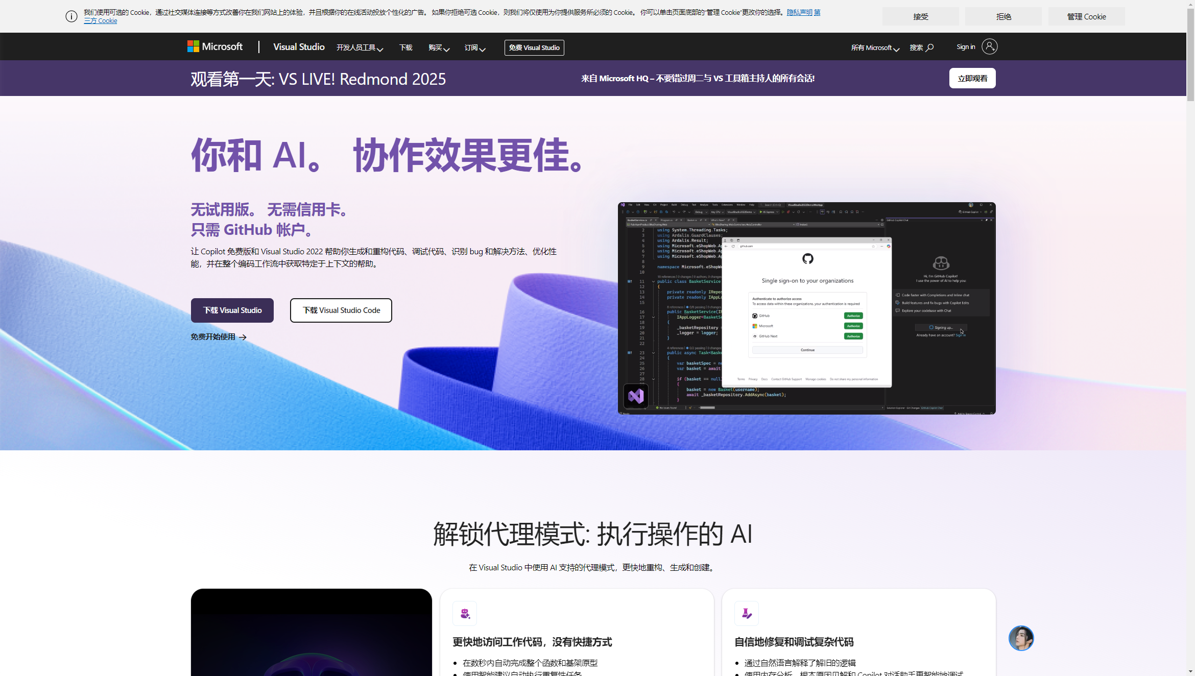Click the floating chat avatar icon

click(x=1021, y=638)
